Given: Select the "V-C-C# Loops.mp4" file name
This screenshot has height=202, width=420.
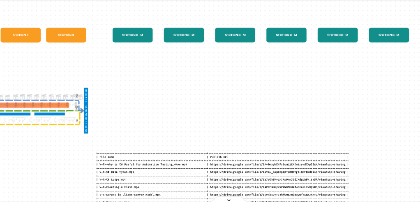Looking at the screenshot, I should [113, 180].
